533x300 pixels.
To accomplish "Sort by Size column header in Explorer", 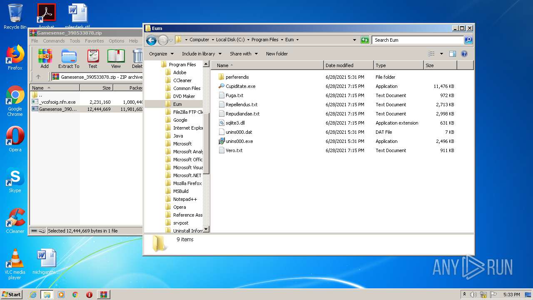I will tap(440, 65).
